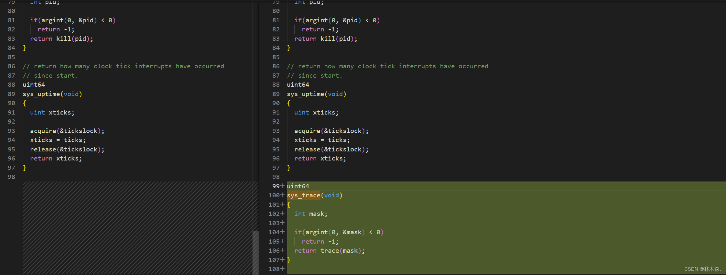
Task: Click 'return kill(pid);' in left pane
Action: point(61,38)
